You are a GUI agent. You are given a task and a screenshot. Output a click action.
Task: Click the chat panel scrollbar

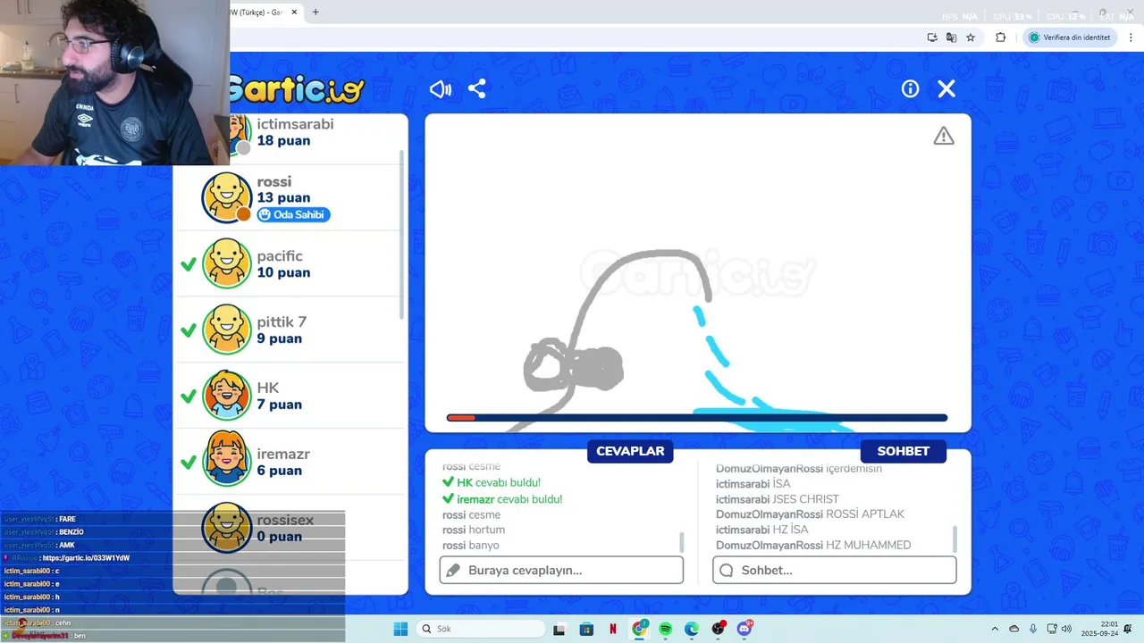(x=955, y=539)
